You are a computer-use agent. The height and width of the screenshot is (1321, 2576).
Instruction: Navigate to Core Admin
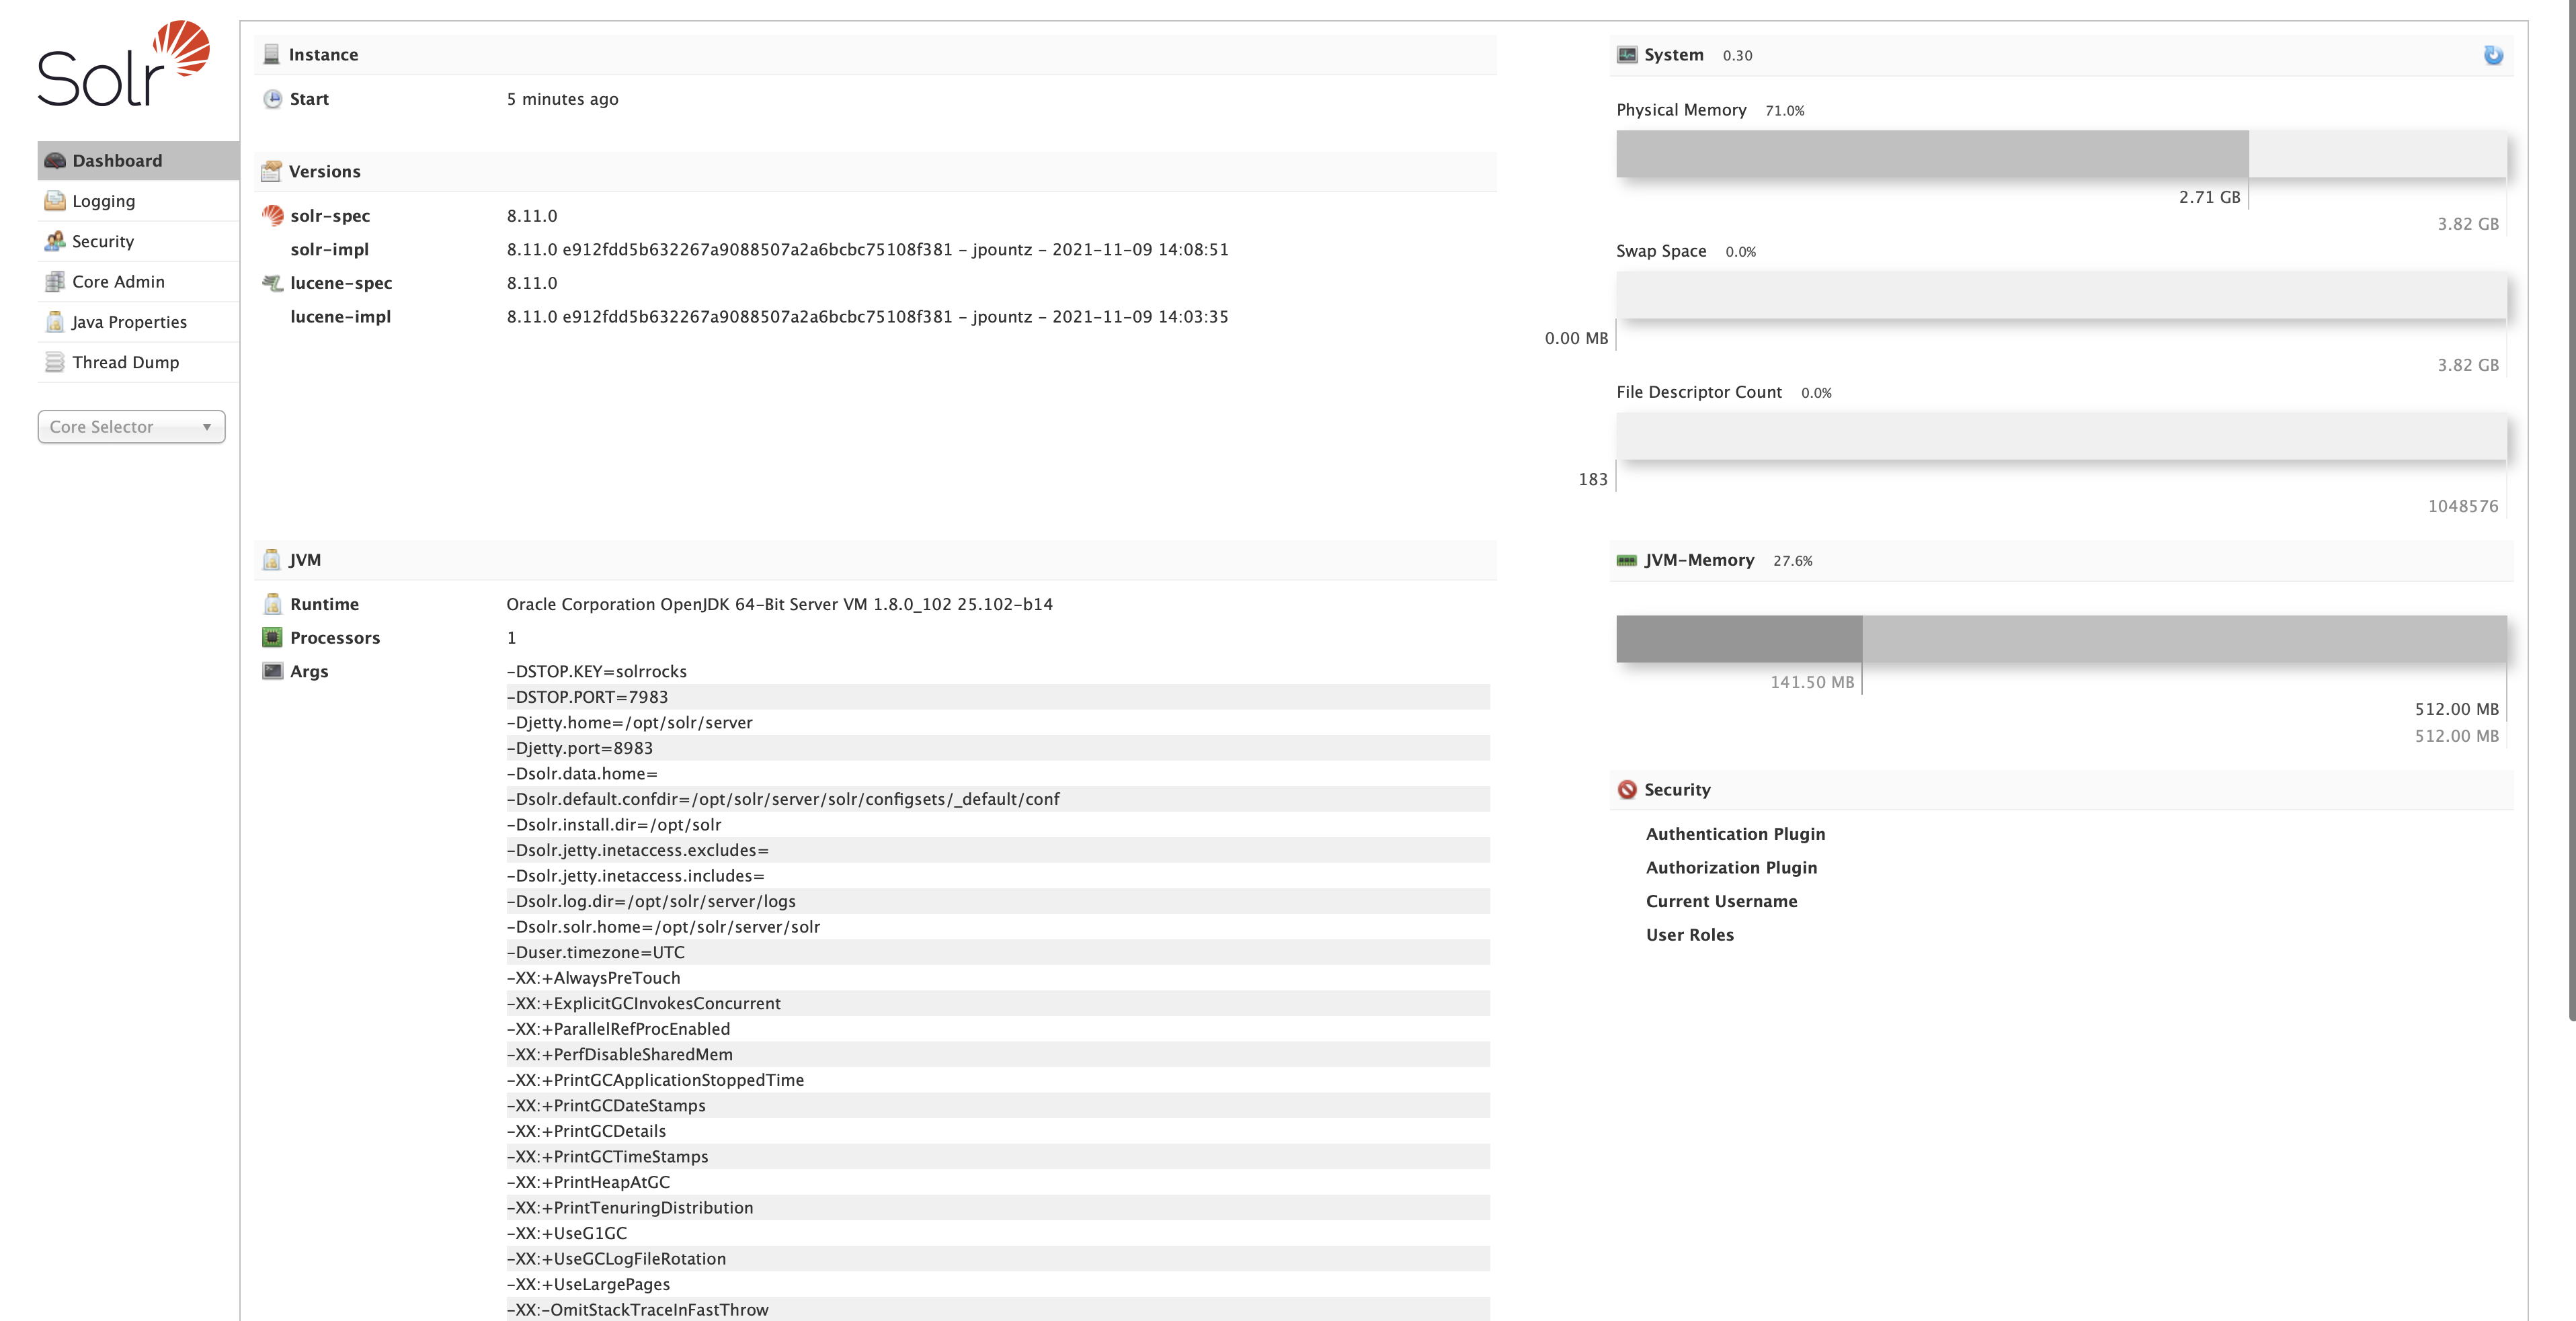coord(138,282)
